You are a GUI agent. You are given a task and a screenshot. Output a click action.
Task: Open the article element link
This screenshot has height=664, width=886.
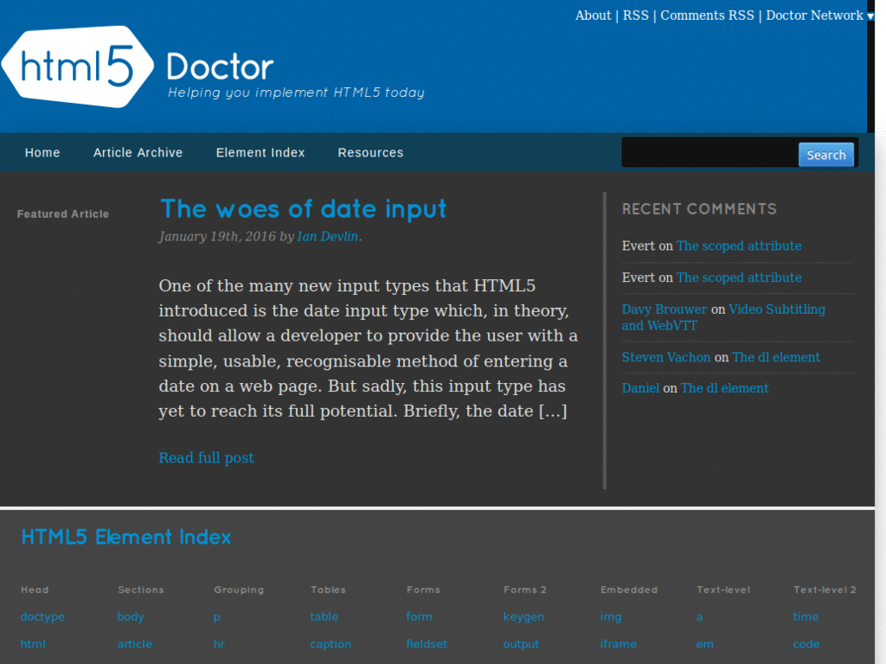click(134, 643)
